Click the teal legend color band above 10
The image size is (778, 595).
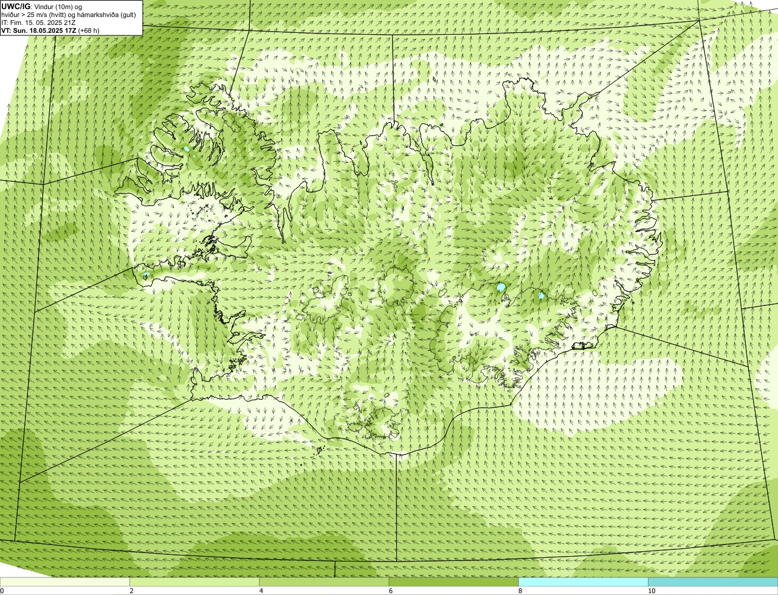pos(713,582)
